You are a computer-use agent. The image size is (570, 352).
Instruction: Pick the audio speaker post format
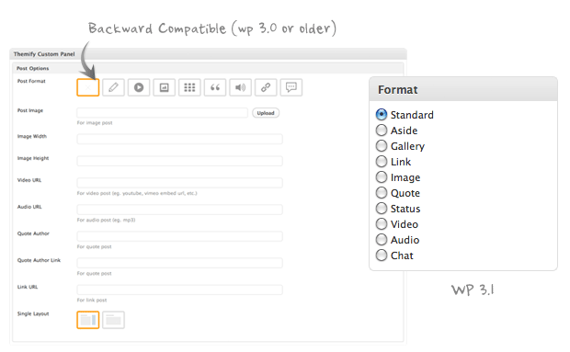click(x=240, y=87)
